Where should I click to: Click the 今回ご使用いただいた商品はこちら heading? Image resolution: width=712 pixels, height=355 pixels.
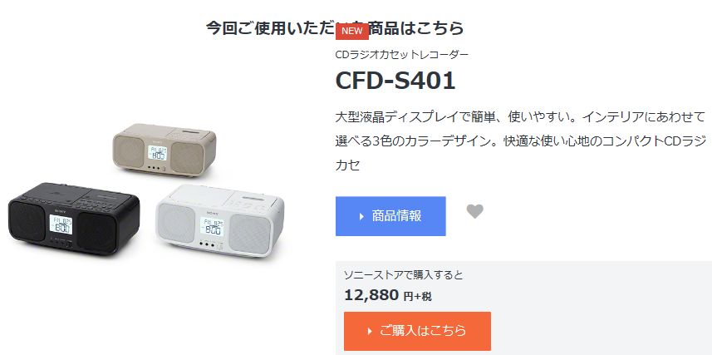[335, 27]
